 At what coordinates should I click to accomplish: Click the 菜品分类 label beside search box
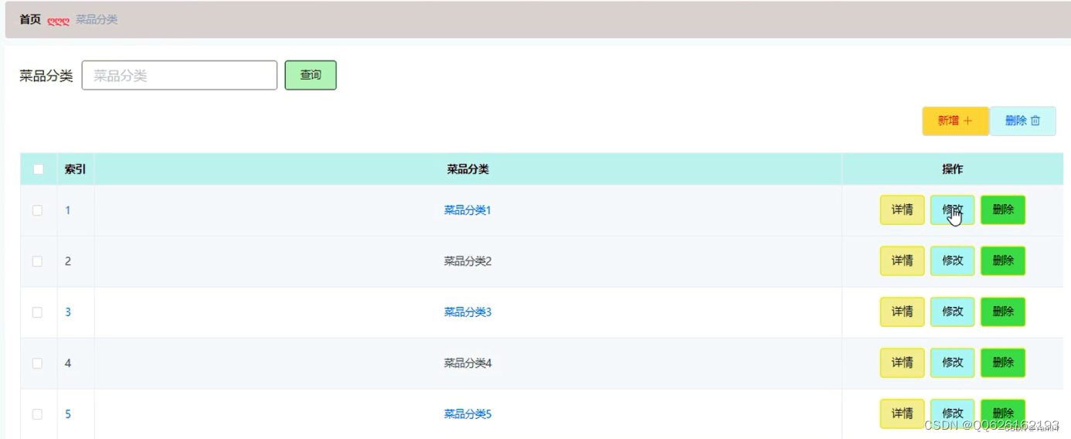coord(46,76)
